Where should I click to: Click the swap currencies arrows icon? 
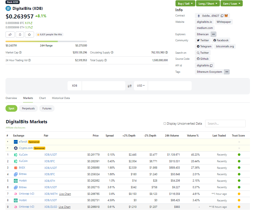click(130, 86)
